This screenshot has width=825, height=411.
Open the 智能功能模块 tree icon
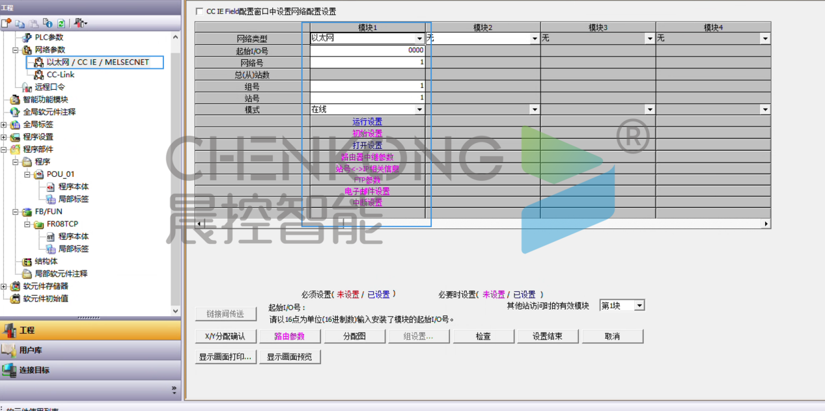coord(15,99)
